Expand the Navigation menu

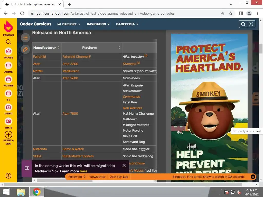click(98, 24)
